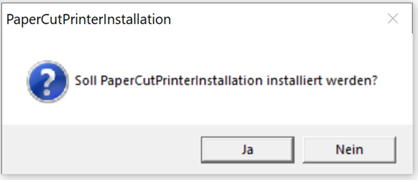Click the "Soll PaperCutPrinterInstallation installiert werden?" message
Viewport: 418px width, 180px height.
[x=226, y=81]
